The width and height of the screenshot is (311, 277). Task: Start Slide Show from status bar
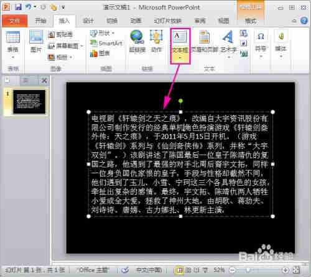pyautogui.click(x=205, y=270)
